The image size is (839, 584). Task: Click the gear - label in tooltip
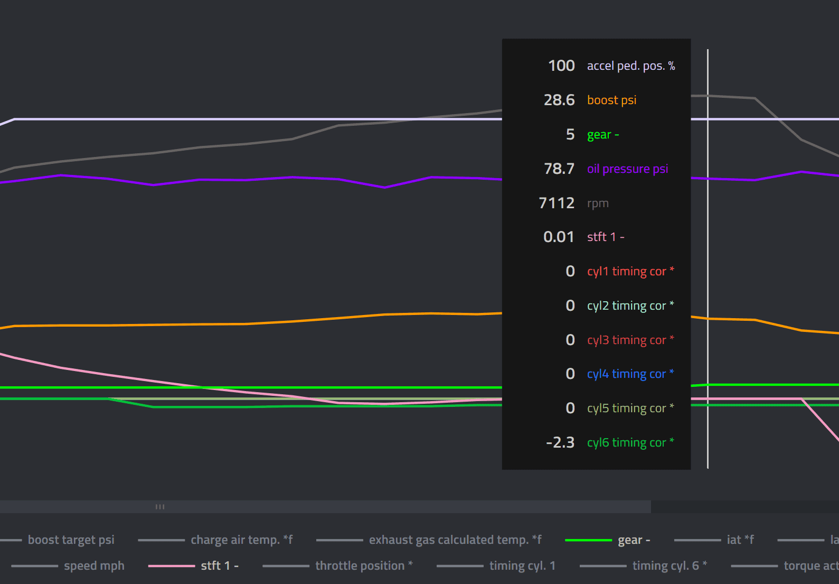603,135
